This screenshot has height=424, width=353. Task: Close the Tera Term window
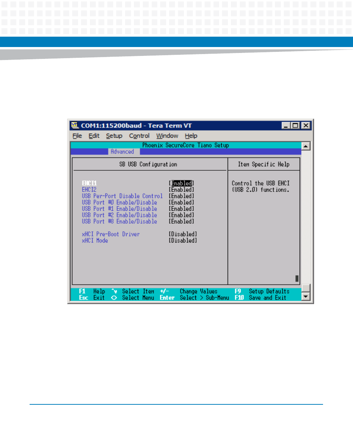tap(306, 126)
